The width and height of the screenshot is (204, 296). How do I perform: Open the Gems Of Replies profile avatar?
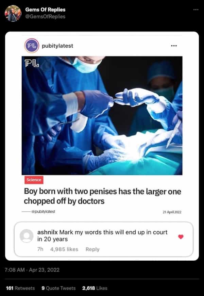(x=13, y=13)
